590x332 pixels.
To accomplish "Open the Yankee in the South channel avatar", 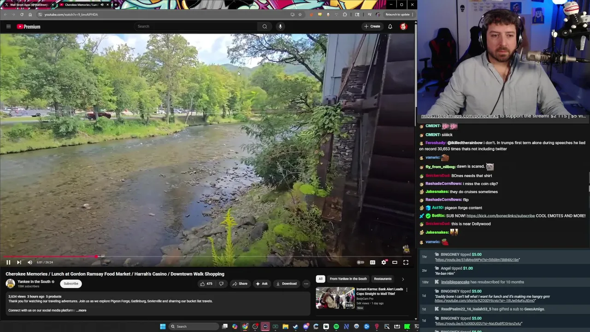I will (x=10, y=284).
